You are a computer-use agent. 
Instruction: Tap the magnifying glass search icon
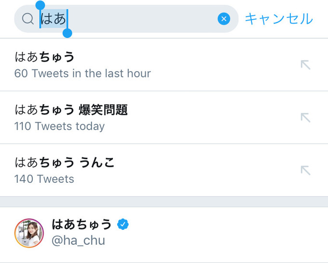coord(28,19)
